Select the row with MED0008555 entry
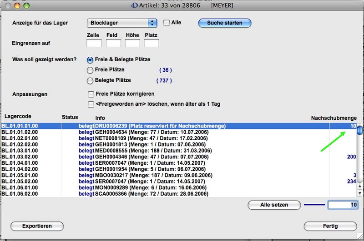 pos(136,150)
